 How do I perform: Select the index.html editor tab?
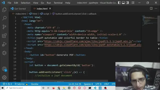(42, 9)
